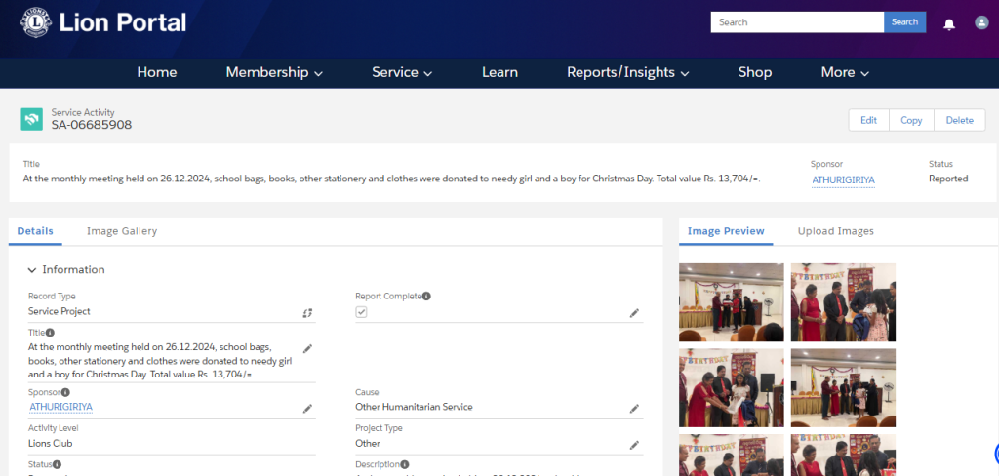
Task: Click the Copy button
Action: click(911, 120)
